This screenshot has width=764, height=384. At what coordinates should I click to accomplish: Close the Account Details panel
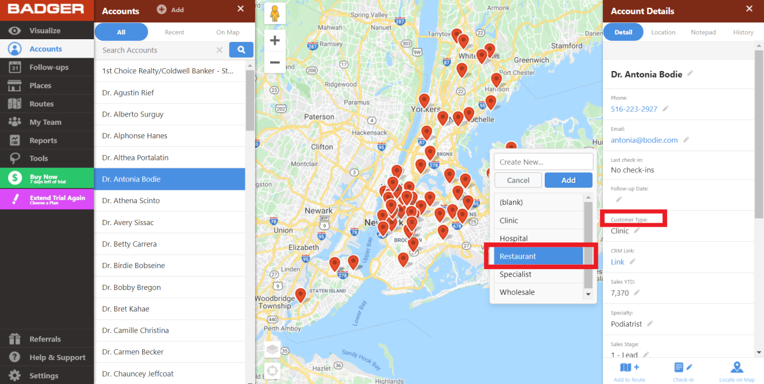pyautogui.click(x=749, y=9)
